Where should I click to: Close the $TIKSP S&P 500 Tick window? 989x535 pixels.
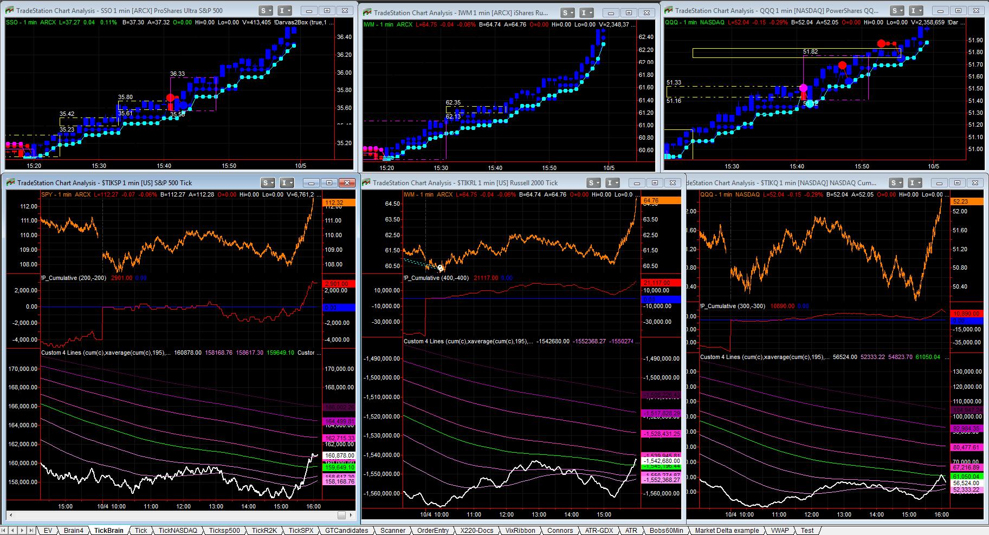coord(347,183)
